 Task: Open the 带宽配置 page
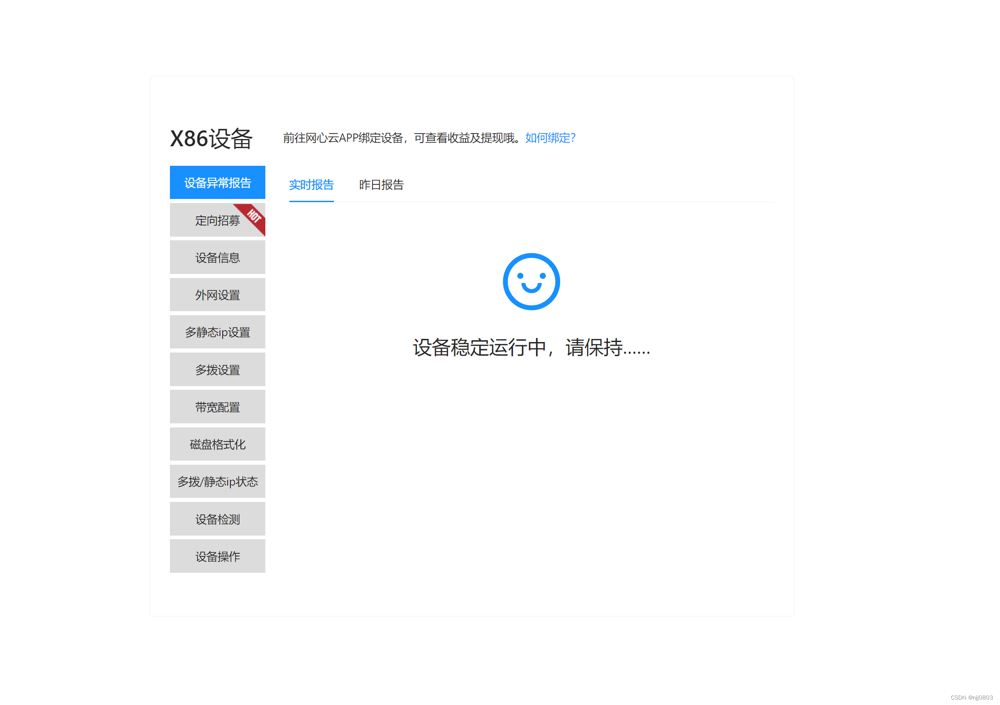217,407
